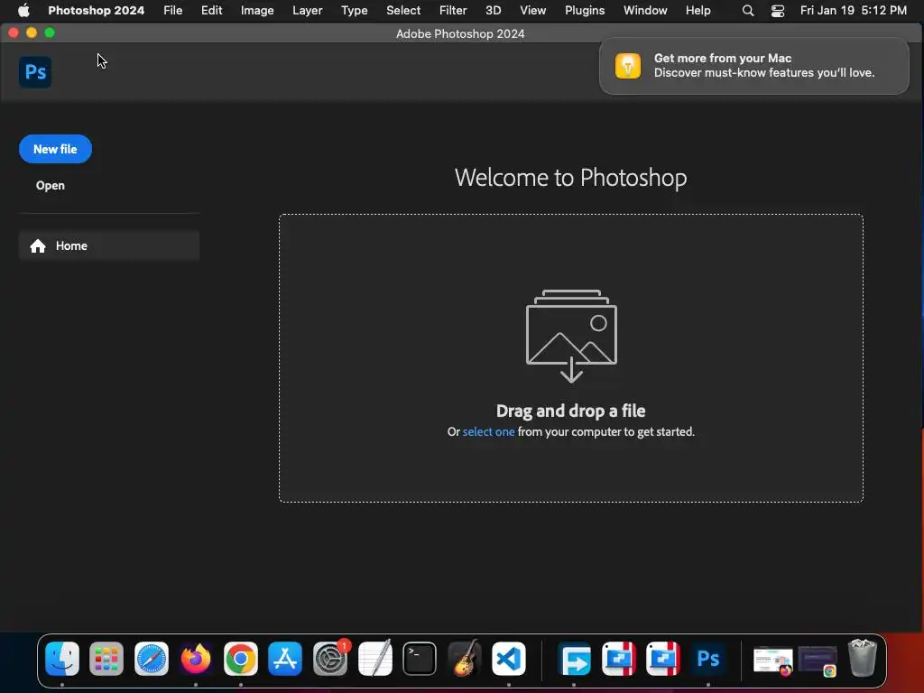Open Finder from the dock
The width and height of the screenshot is (924, 693).
(62, 658)
